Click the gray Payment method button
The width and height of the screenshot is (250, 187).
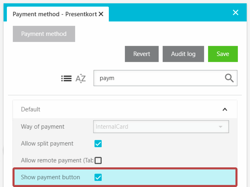point(44,34)
